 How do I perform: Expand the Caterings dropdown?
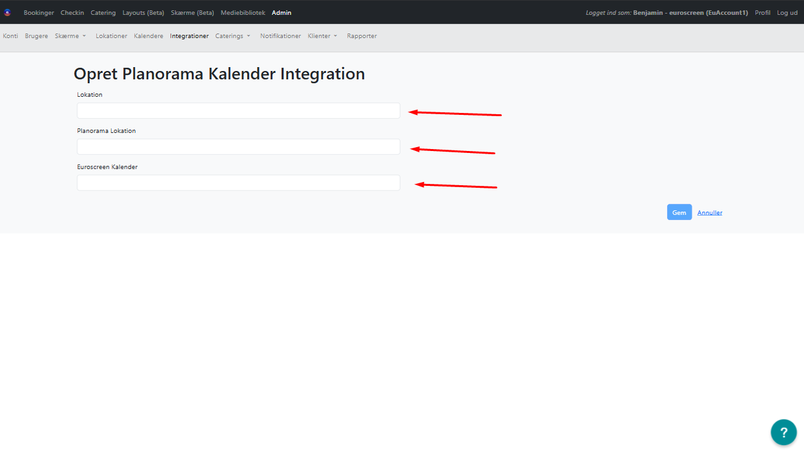coord(233,36)
